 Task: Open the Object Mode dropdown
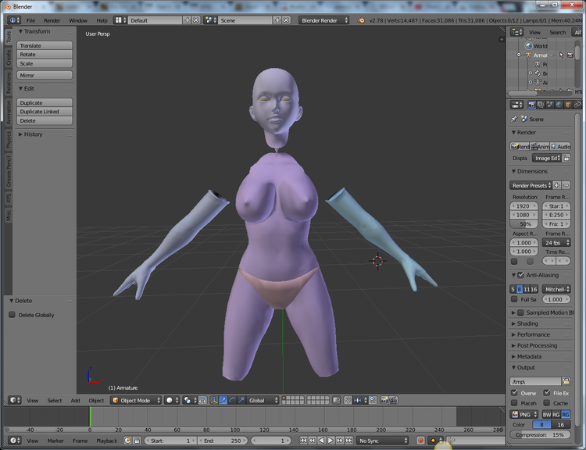[x=136, y=400]
